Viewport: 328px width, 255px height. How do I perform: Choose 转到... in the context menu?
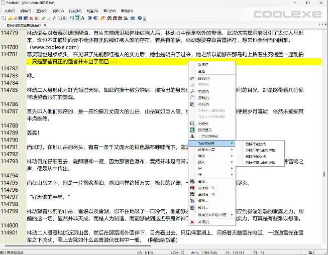pyautogui.click(x=212, y=208)
